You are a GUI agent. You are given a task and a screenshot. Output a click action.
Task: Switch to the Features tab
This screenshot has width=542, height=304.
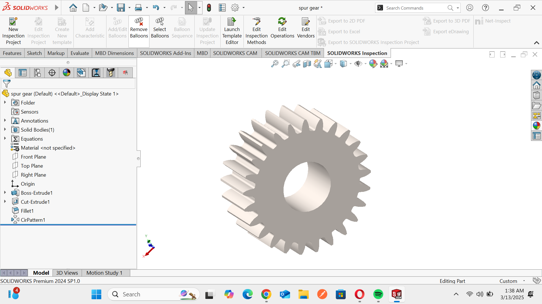click(x=12, y=53)
